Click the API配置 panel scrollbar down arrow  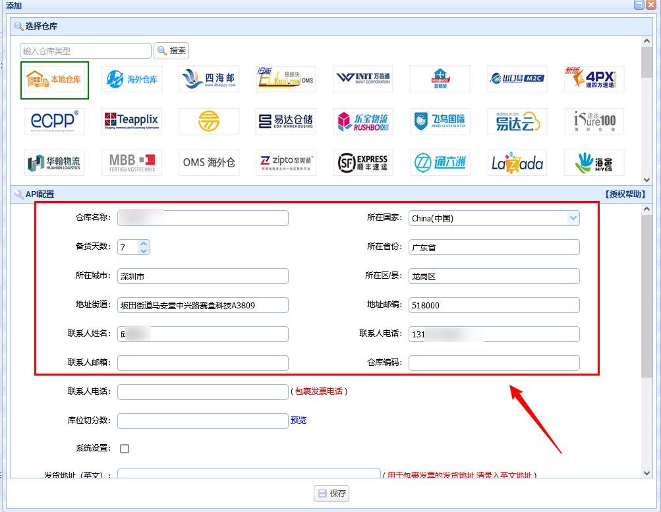coord(647,473)
